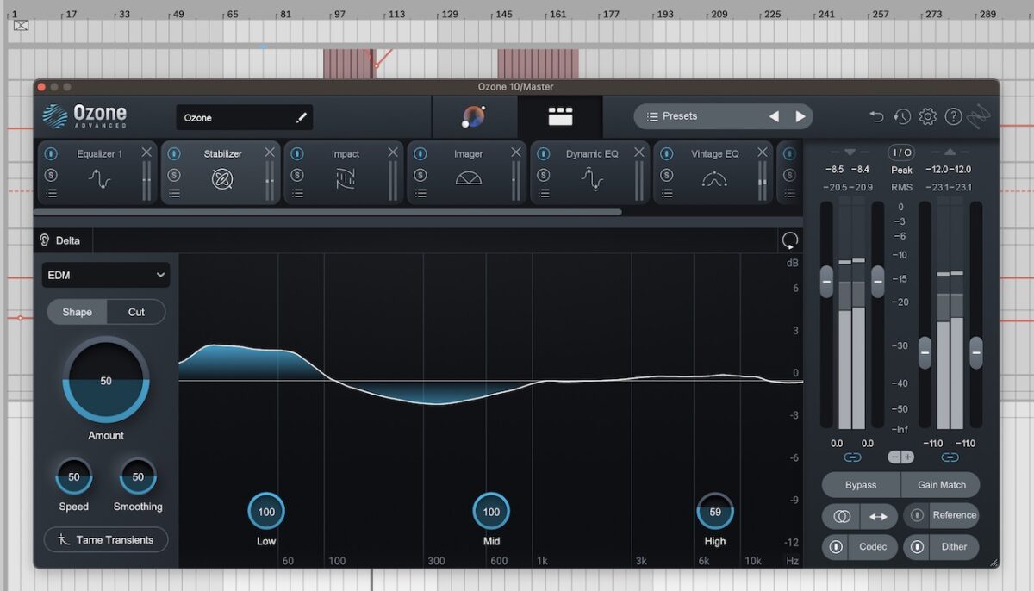Image resolution: width=1034 pixels, height=591 pixels.
Task: Select the Vintage EQ module icon
Action: (714, 179)
